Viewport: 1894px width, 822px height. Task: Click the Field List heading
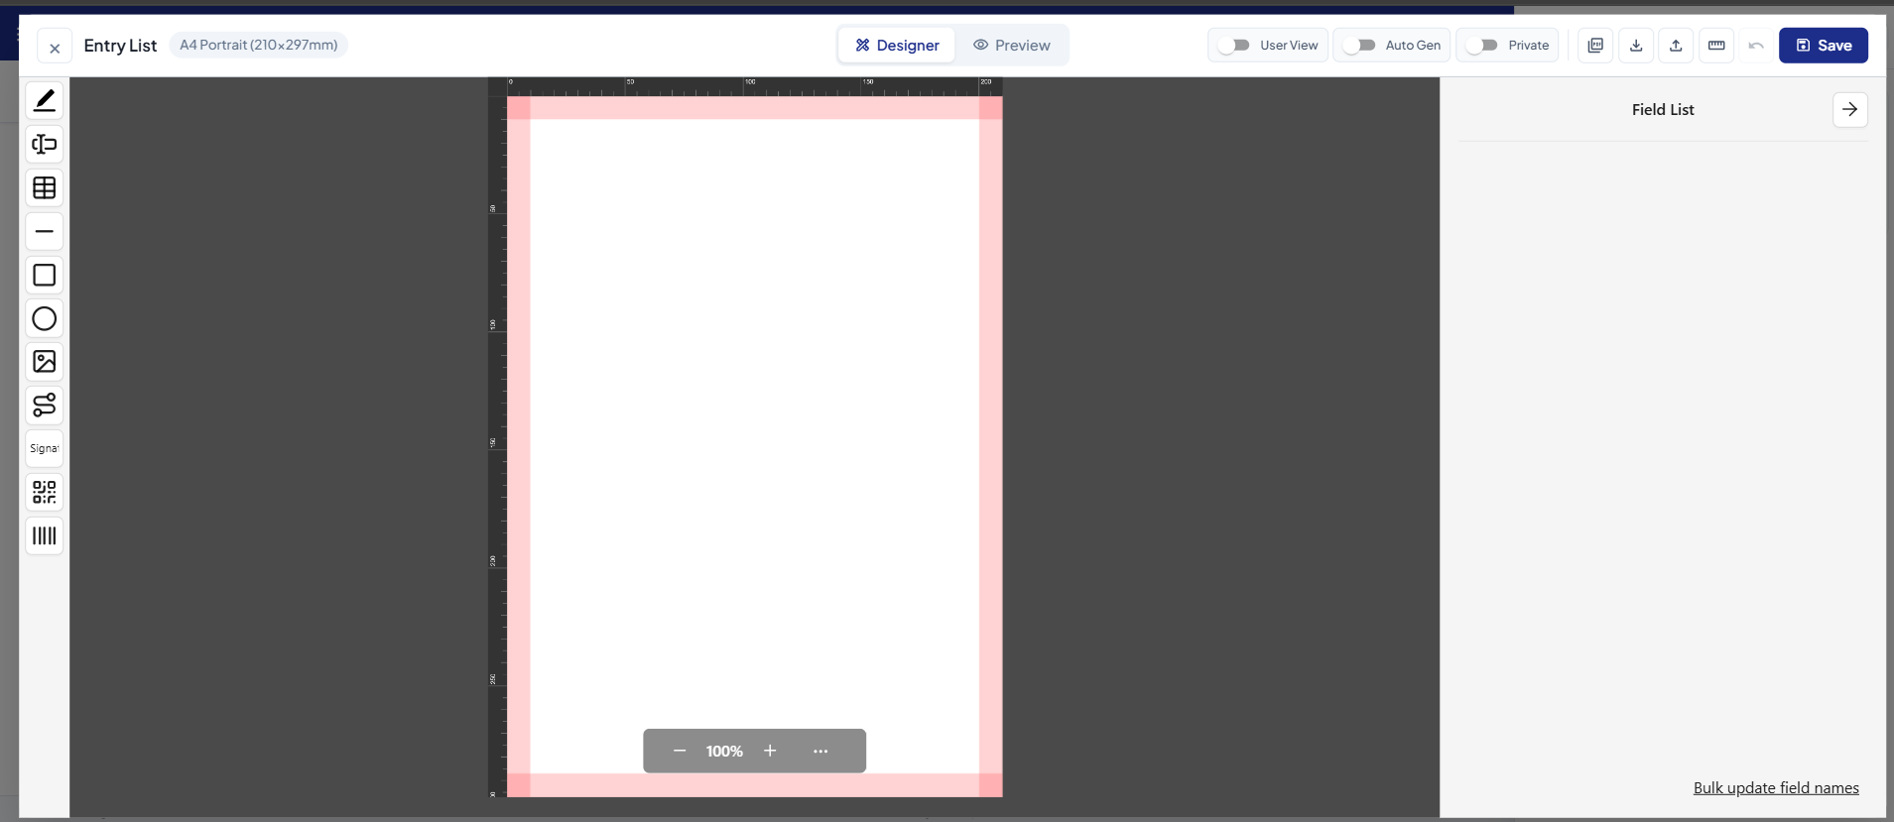pyautogui.click(x=1663, y=110)
